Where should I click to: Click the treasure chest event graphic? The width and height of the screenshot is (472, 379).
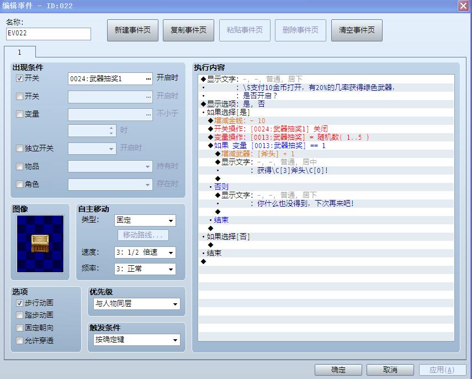pos(40,244)
